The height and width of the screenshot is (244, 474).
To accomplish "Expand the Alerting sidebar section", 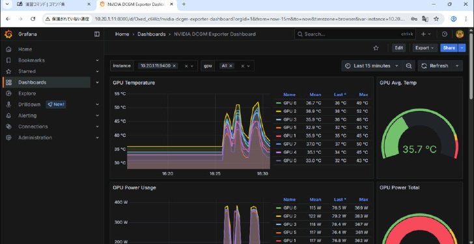I will click(x=98, y=116).
